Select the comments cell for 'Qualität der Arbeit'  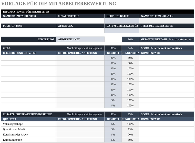[167, 129]
